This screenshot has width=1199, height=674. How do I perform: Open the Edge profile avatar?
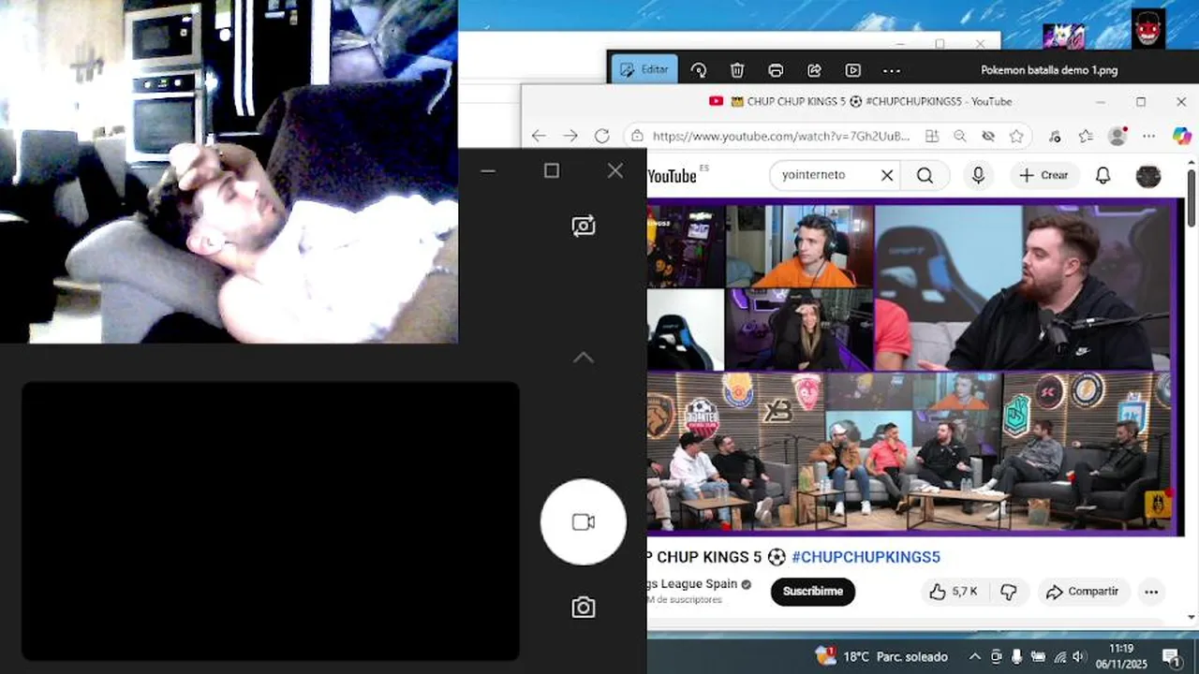point(1118,136)
